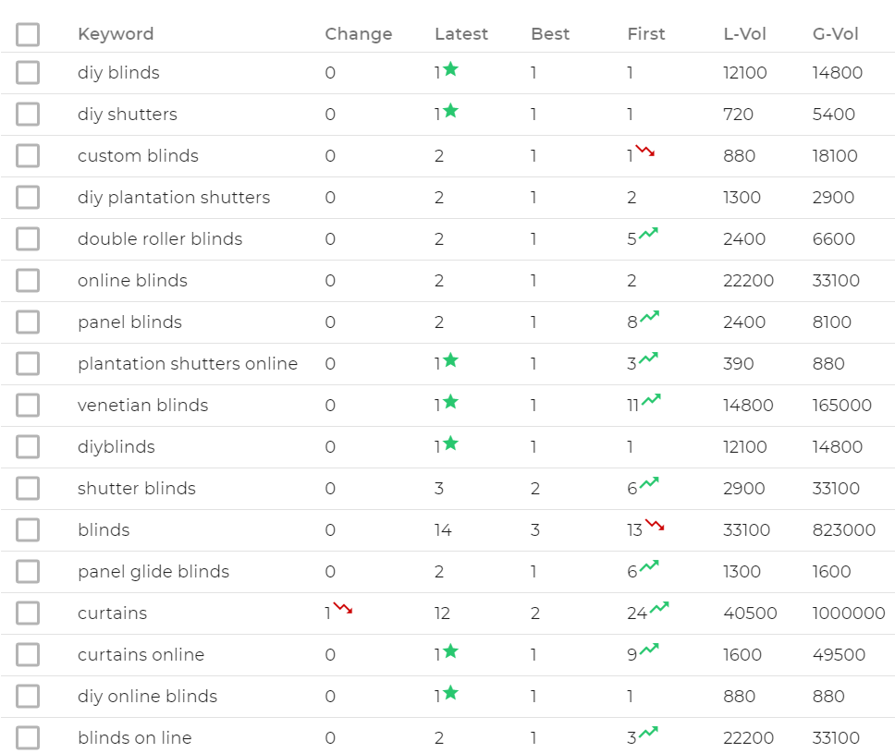Click the green up-trend arrow for venetian blinds
Screen dimensions: 895x753
[651, 400]
